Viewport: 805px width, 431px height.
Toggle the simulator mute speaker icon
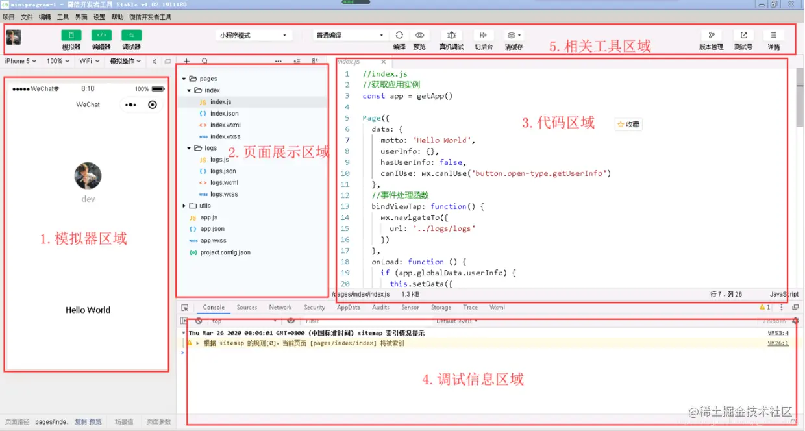[x=155, y=62]
